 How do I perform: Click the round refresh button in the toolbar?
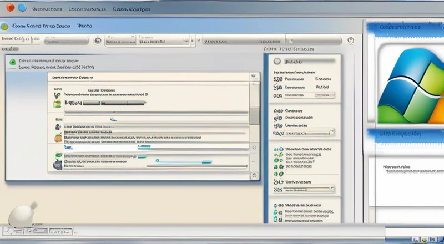pos(98,40)
